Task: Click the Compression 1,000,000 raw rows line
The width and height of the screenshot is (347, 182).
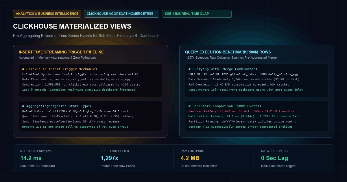Action: click(x=81, y=85)
